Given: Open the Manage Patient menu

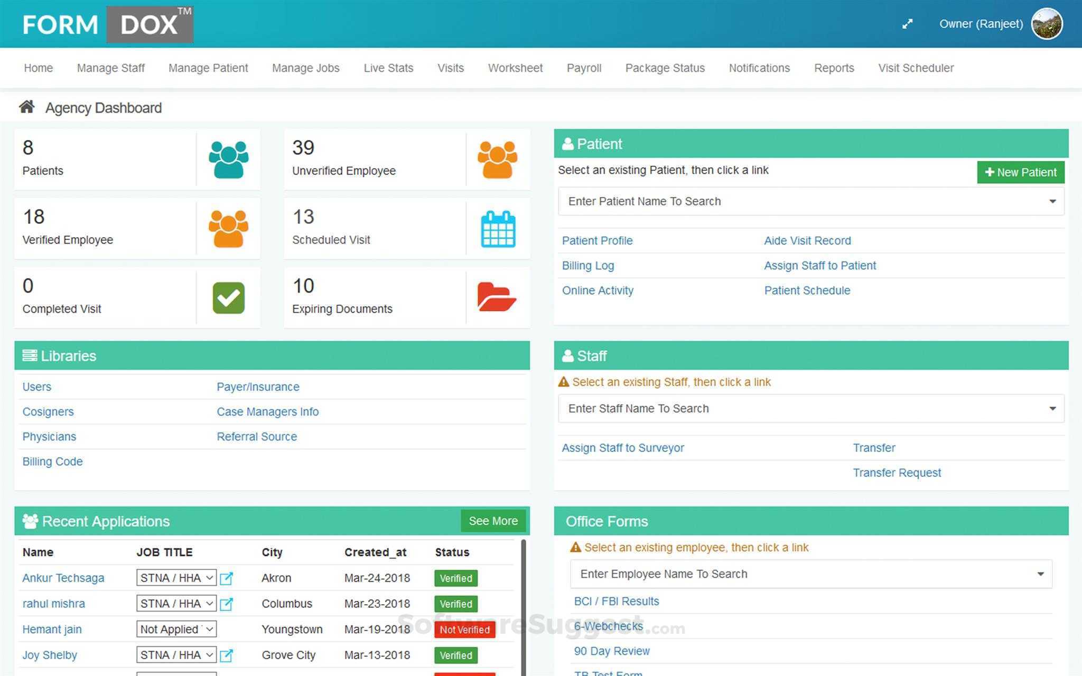Looking at the screenshot, I should [x=208, y=68].
